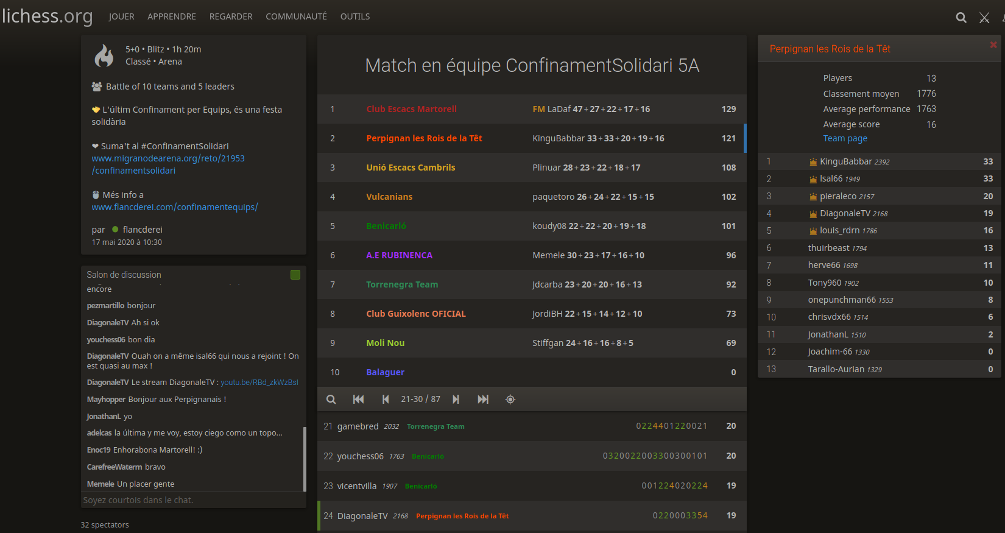Select team Moli Nou
Viewport: 1005px width, 533px height.
pos(385,343)
